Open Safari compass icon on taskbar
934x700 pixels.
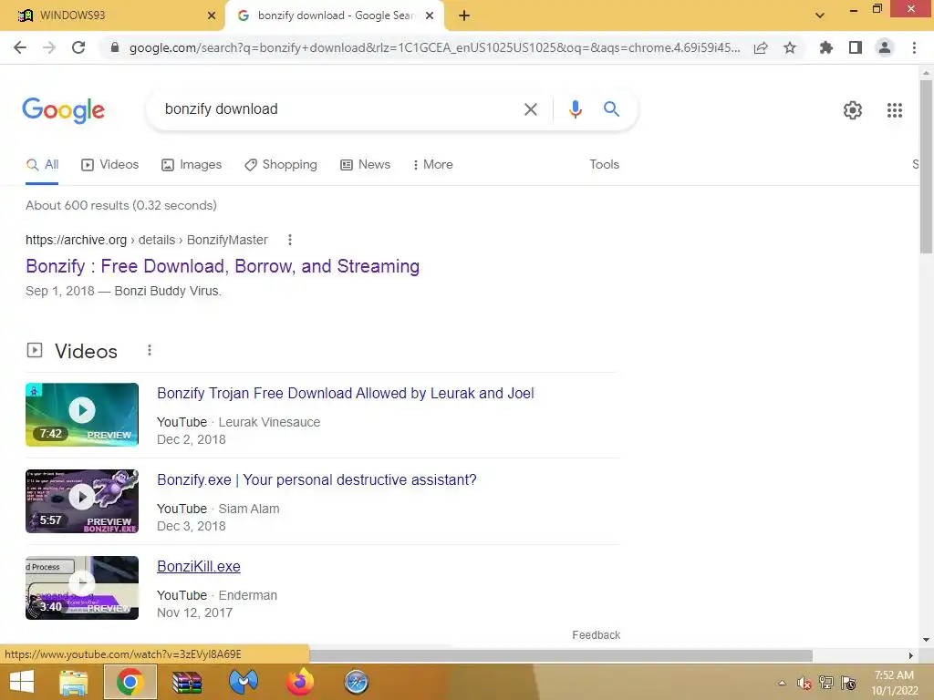click(357, 682)
